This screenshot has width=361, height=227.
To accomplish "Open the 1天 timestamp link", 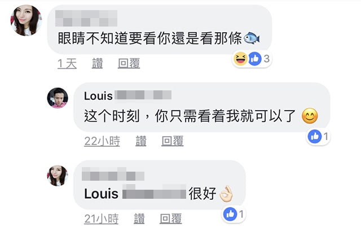I will [x=67, y=63].
